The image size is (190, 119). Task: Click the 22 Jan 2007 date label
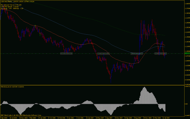click(x=90, y=118)
